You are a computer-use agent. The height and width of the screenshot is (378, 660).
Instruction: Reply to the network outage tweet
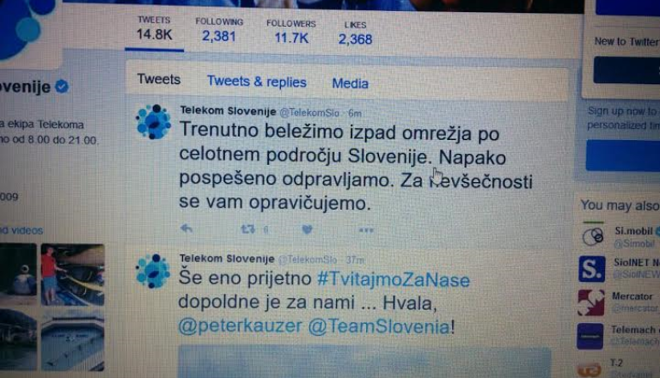[x=186, y=229]
